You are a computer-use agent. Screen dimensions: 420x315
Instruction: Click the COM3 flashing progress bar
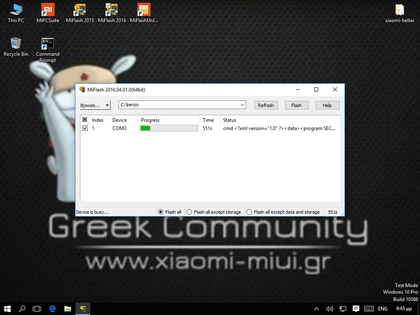tap(169, 128)
